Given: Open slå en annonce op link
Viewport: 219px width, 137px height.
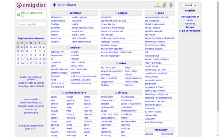Looking at the screenshot, I should pos(31,15).
